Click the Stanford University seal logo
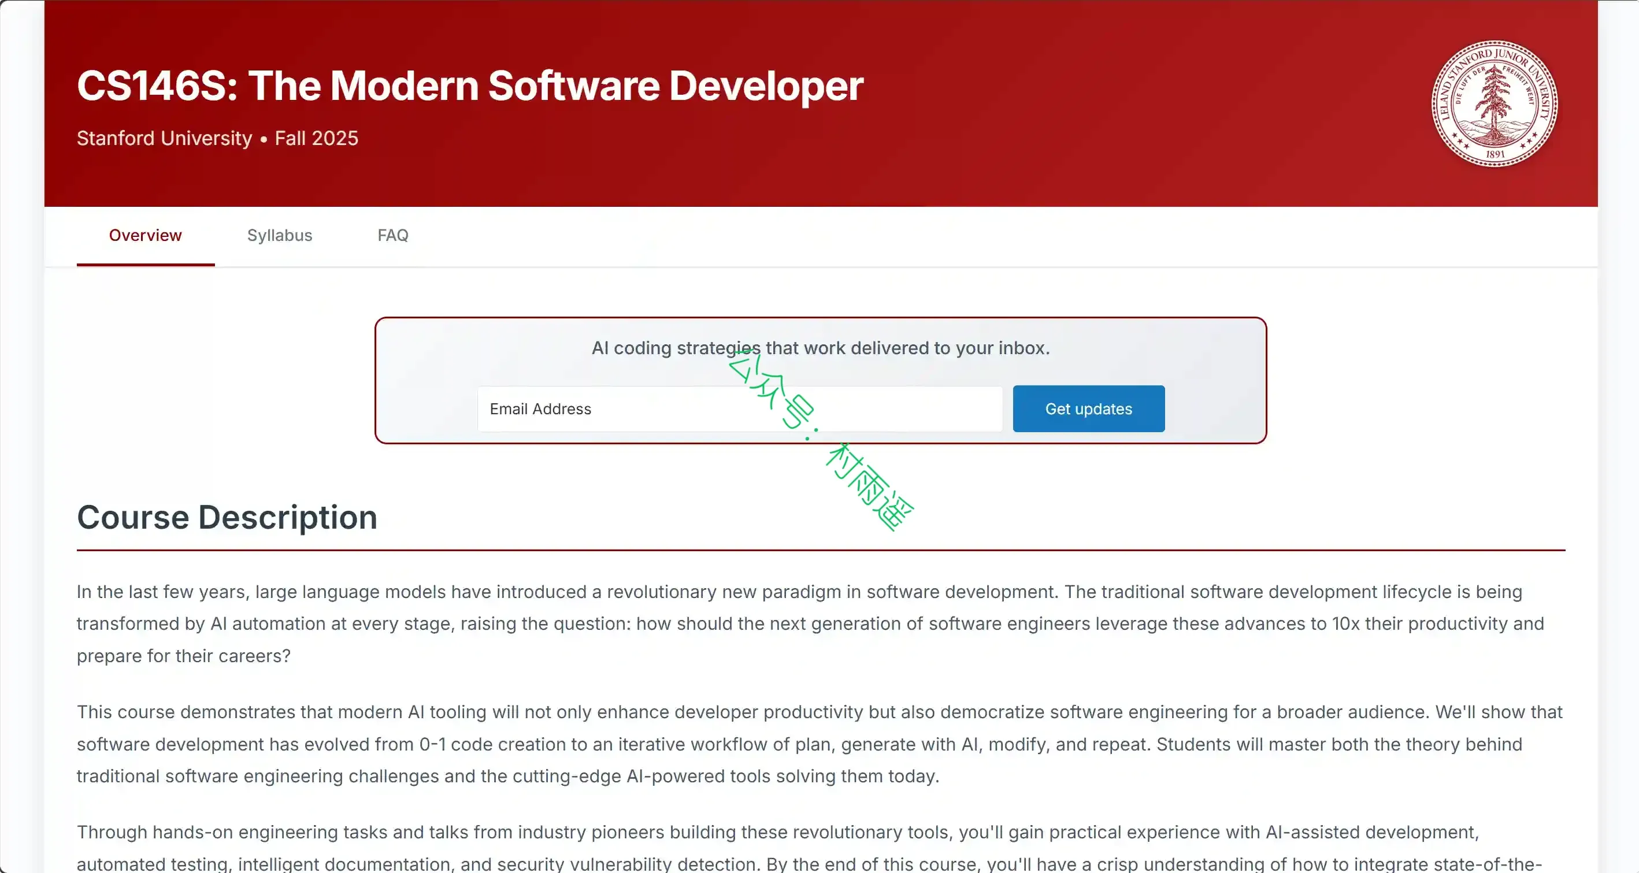Image resolution: width=1639 pixels, height=873 pixels. click(x=1494, y=104)
